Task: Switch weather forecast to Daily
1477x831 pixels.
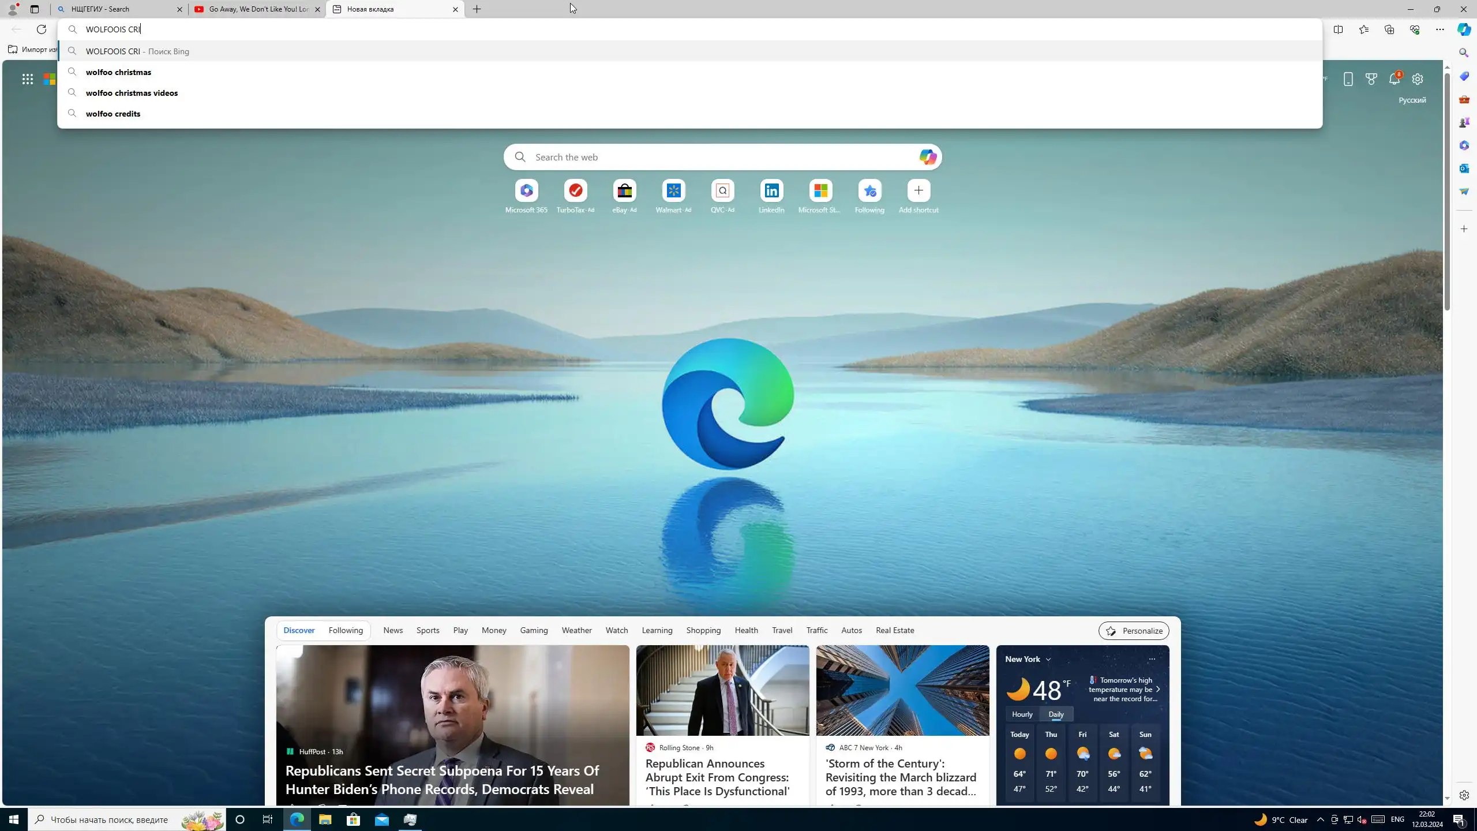Action: [1056, 714]
